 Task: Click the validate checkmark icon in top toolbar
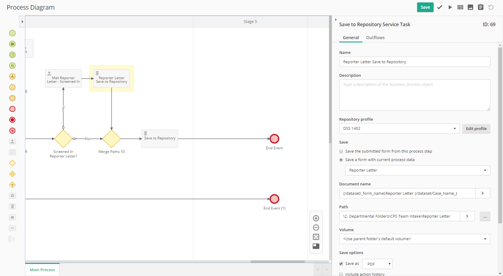pyautogui.click(x=440, y=7)
